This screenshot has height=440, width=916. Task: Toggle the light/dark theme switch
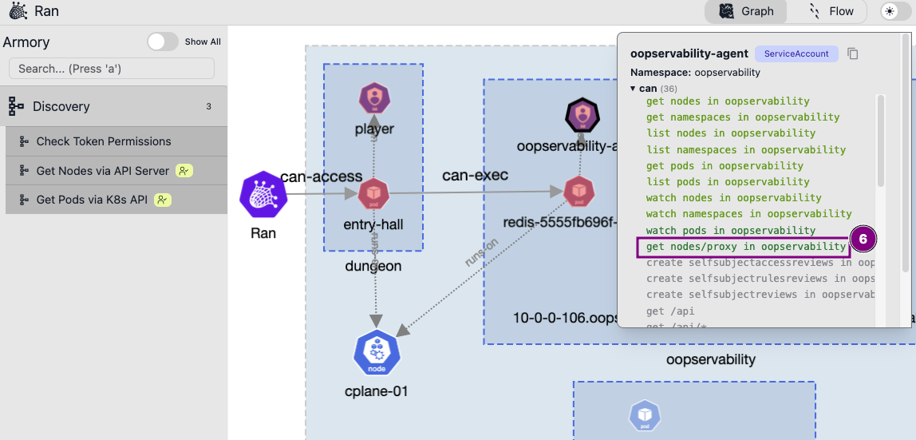coord(896,11)
